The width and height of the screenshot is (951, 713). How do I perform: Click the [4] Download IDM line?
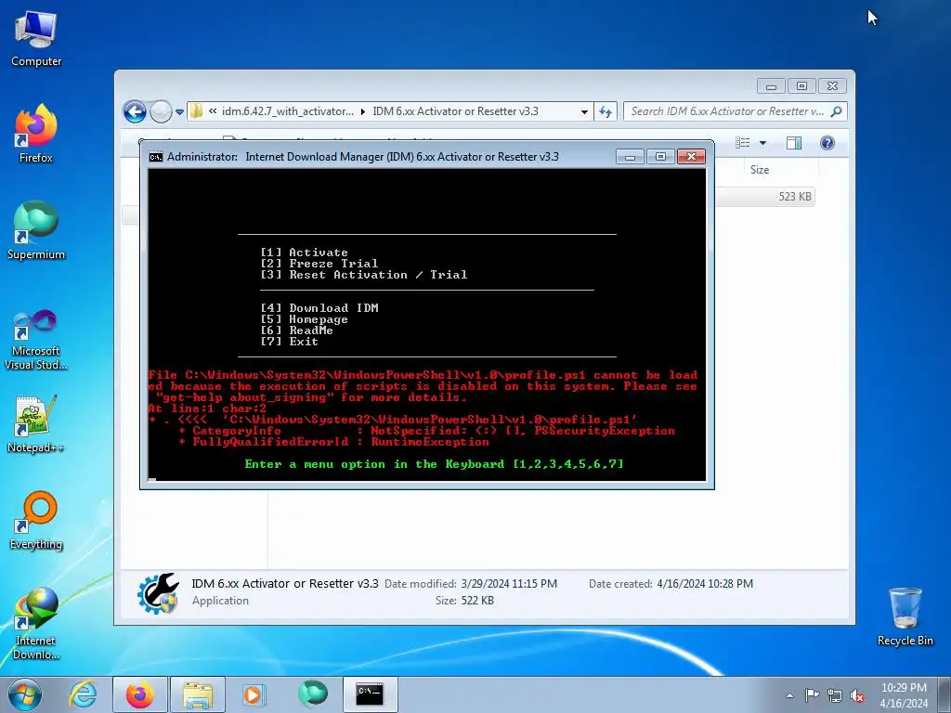tap(319, 308)
